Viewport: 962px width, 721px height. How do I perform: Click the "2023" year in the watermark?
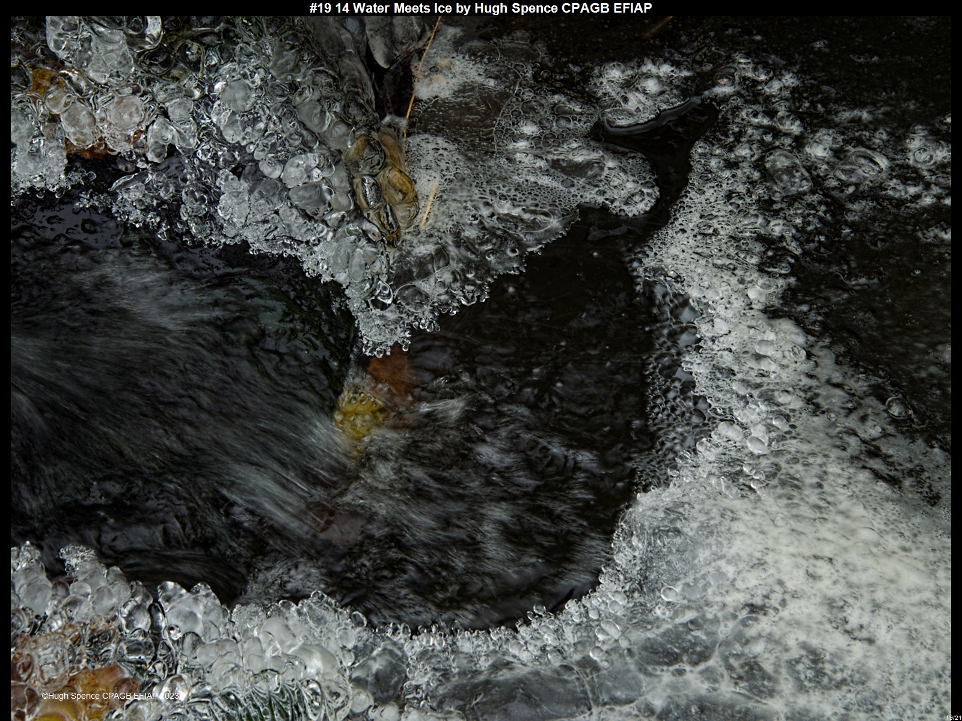[x=170, y=696]
